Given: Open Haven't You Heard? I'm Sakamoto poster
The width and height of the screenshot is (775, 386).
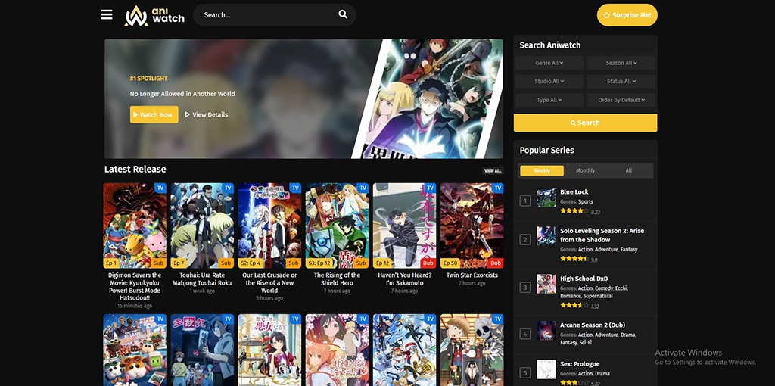Looking at the screenshot, I should point(404,226).
